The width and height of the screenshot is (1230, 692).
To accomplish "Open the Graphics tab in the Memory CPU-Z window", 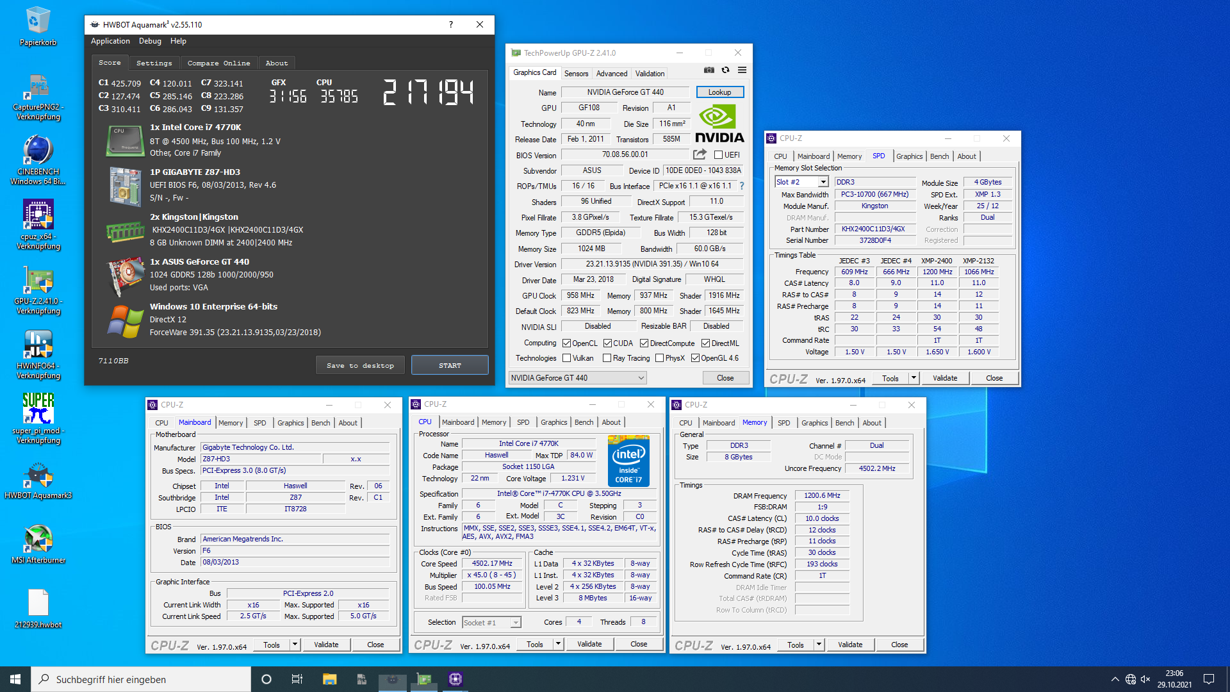I will pos(814,423).
